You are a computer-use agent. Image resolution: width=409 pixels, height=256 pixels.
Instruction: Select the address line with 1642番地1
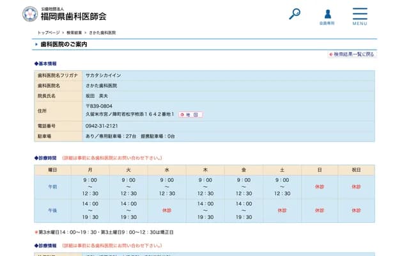pyautogui.click(x=130, y=115)
